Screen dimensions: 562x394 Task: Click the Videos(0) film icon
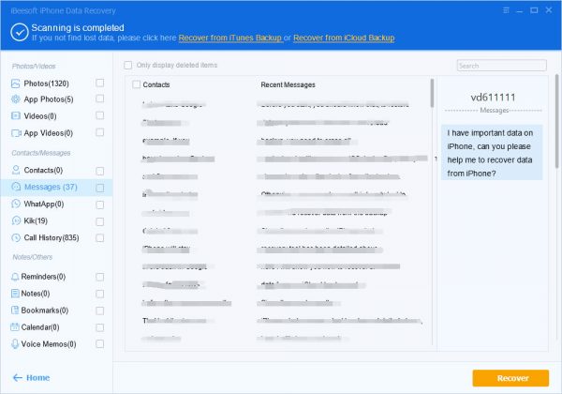[x=15, y=115]
